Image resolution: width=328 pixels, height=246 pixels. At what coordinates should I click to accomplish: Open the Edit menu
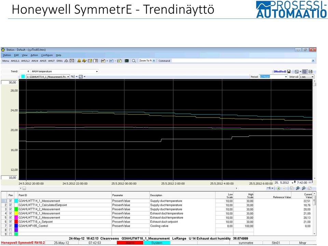(x=16, y=55)
